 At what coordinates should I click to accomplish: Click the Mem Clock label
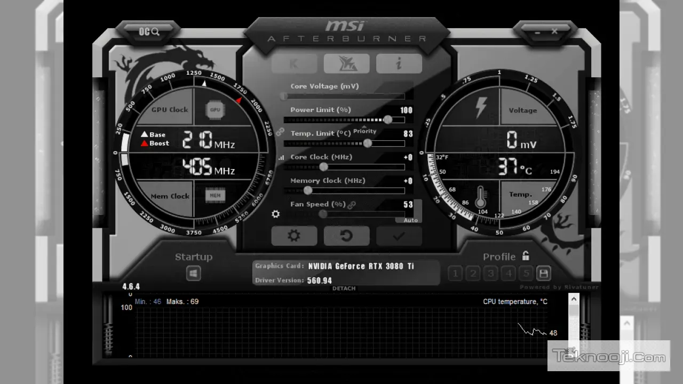tap(170, 196)
